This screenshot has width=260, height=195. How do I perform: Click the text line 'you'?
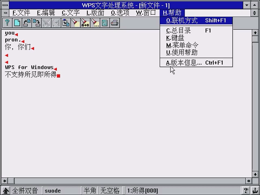click(10, 33)
